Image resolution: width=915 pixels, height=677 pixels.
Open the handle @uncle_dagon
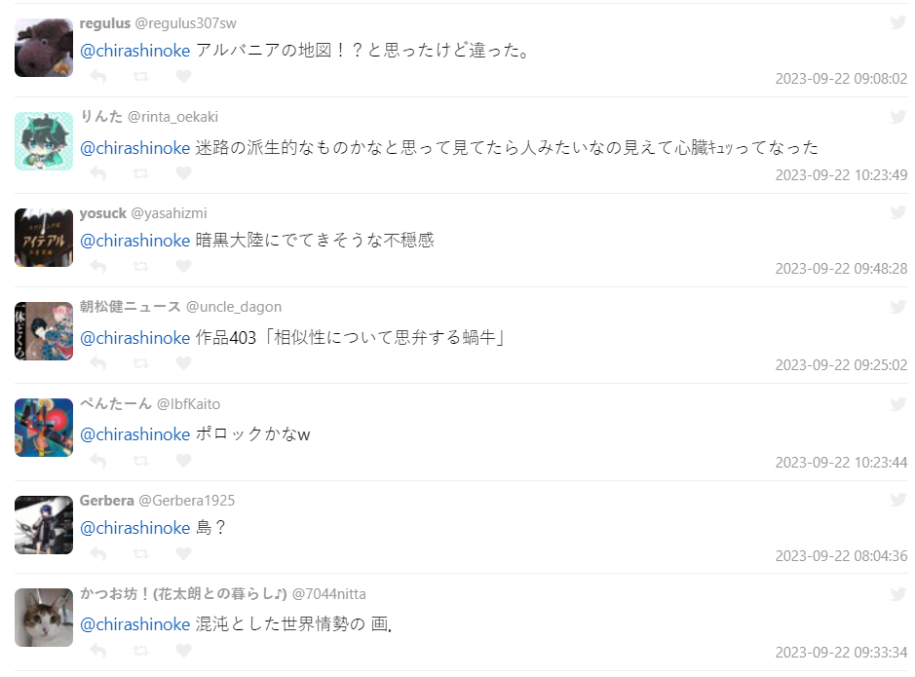point(234,307)
